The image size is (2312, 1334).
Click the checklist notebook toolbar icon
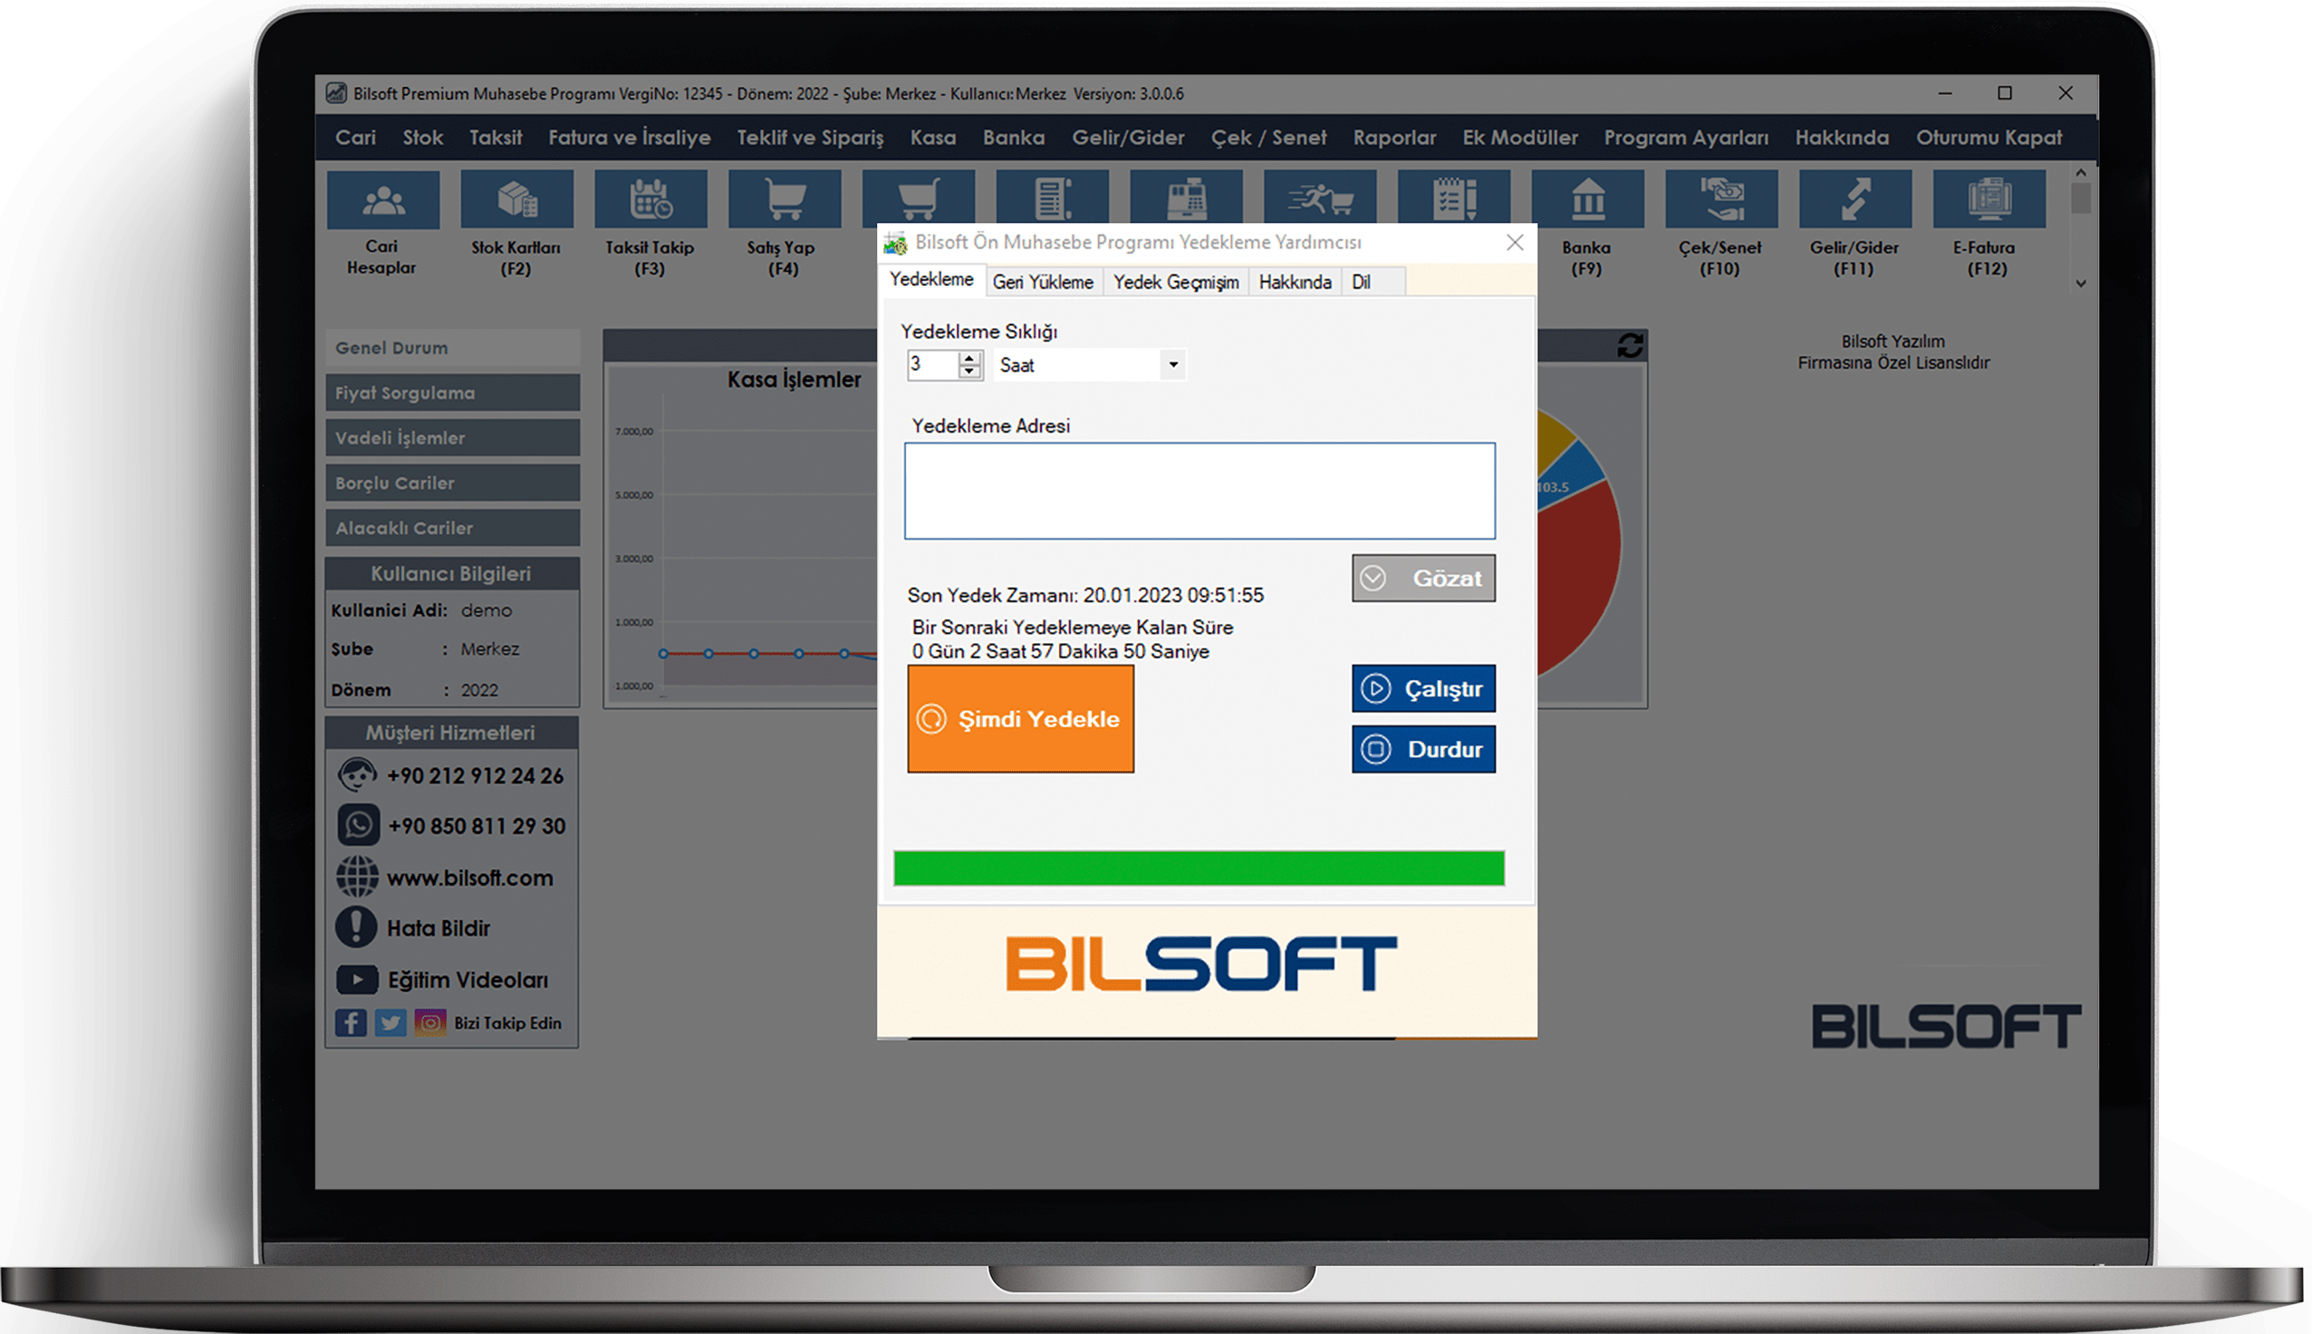click(1452, 197)
